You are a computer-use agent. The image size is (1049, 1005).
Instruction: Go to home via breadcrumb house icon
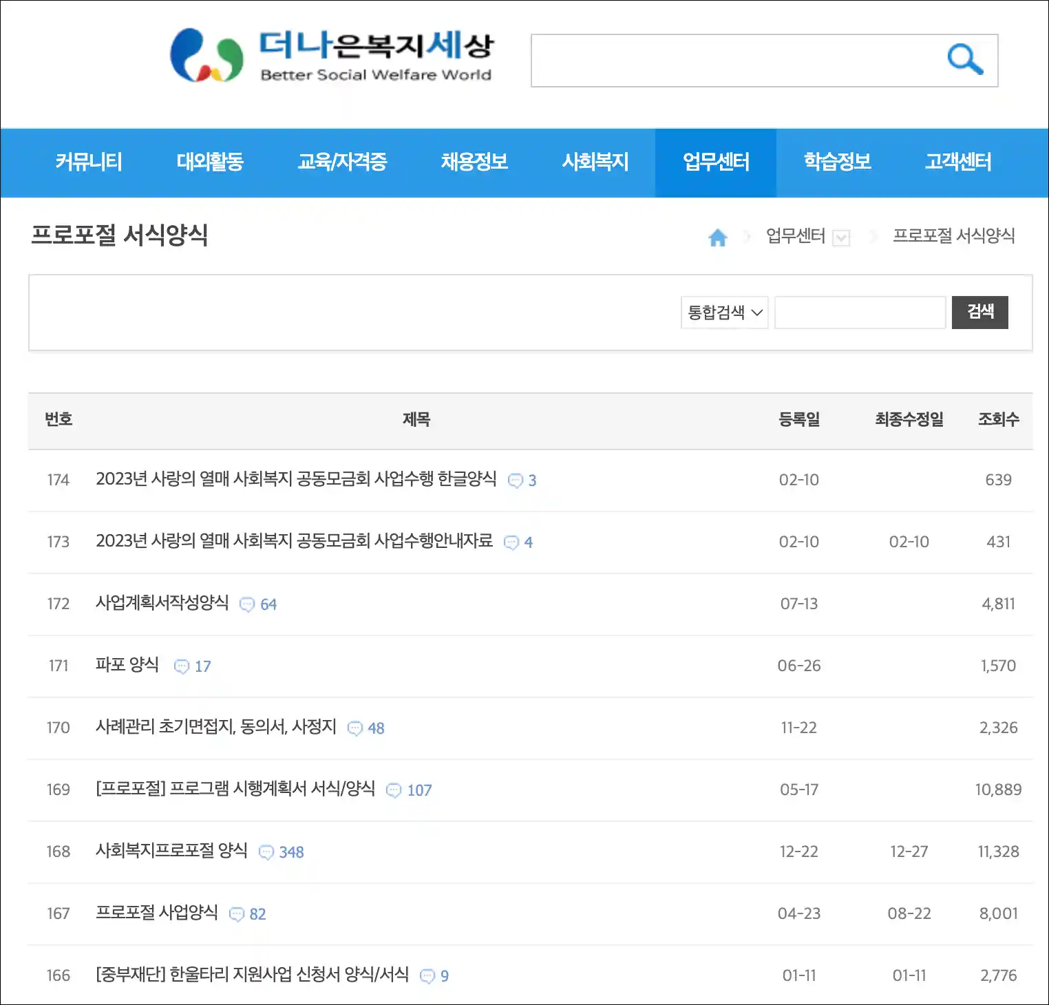click(717, 237)
